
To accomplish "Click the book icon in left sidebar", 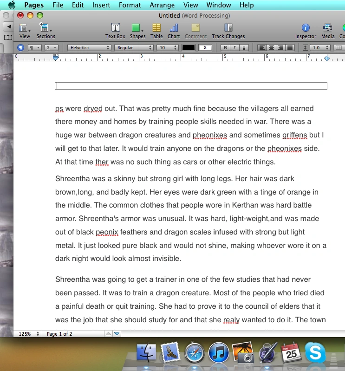I will 8,38.
